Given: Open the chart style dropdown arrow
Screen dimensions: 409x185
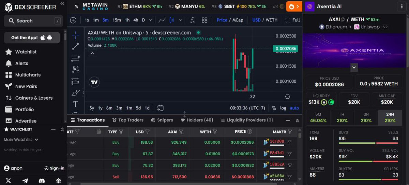Looking at the screenshot, I should pyautogui.click(x=180, y=20).
